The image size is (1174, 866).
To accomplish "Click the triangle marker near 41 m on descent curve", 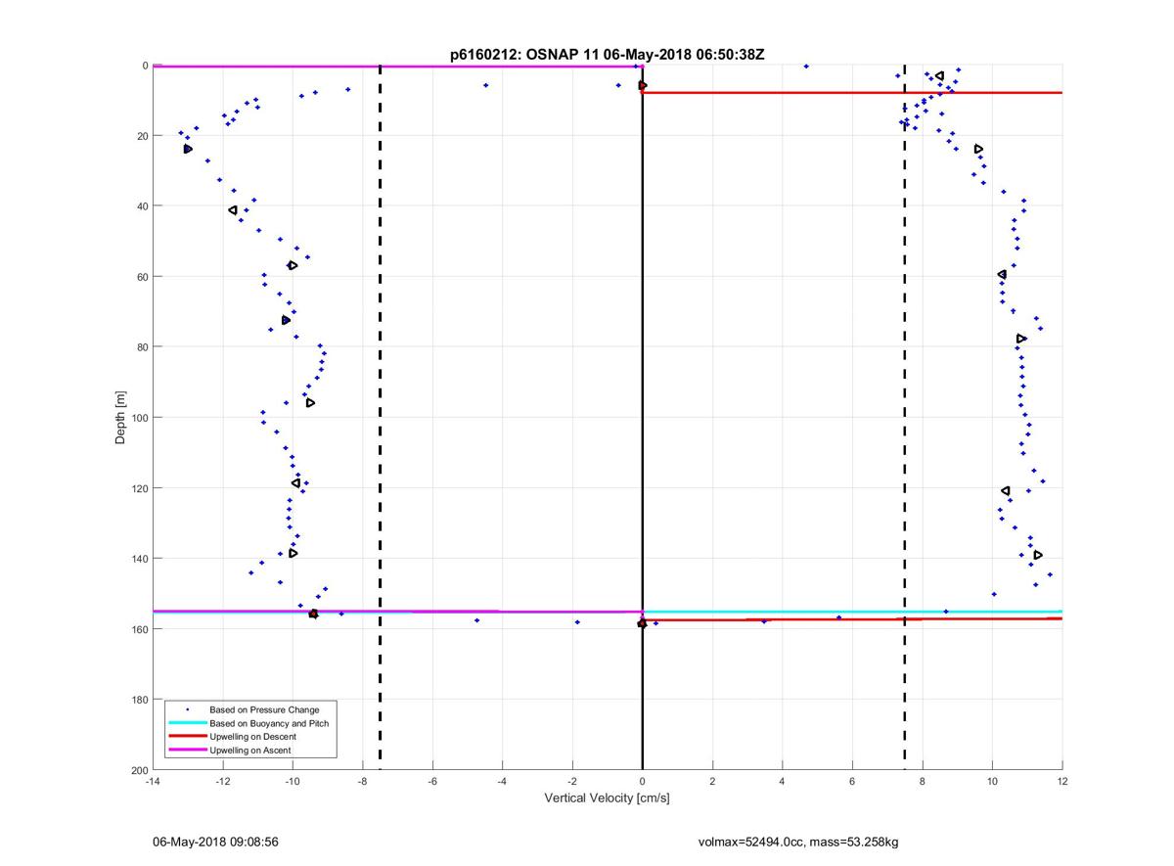I will [x=233, y=210].
